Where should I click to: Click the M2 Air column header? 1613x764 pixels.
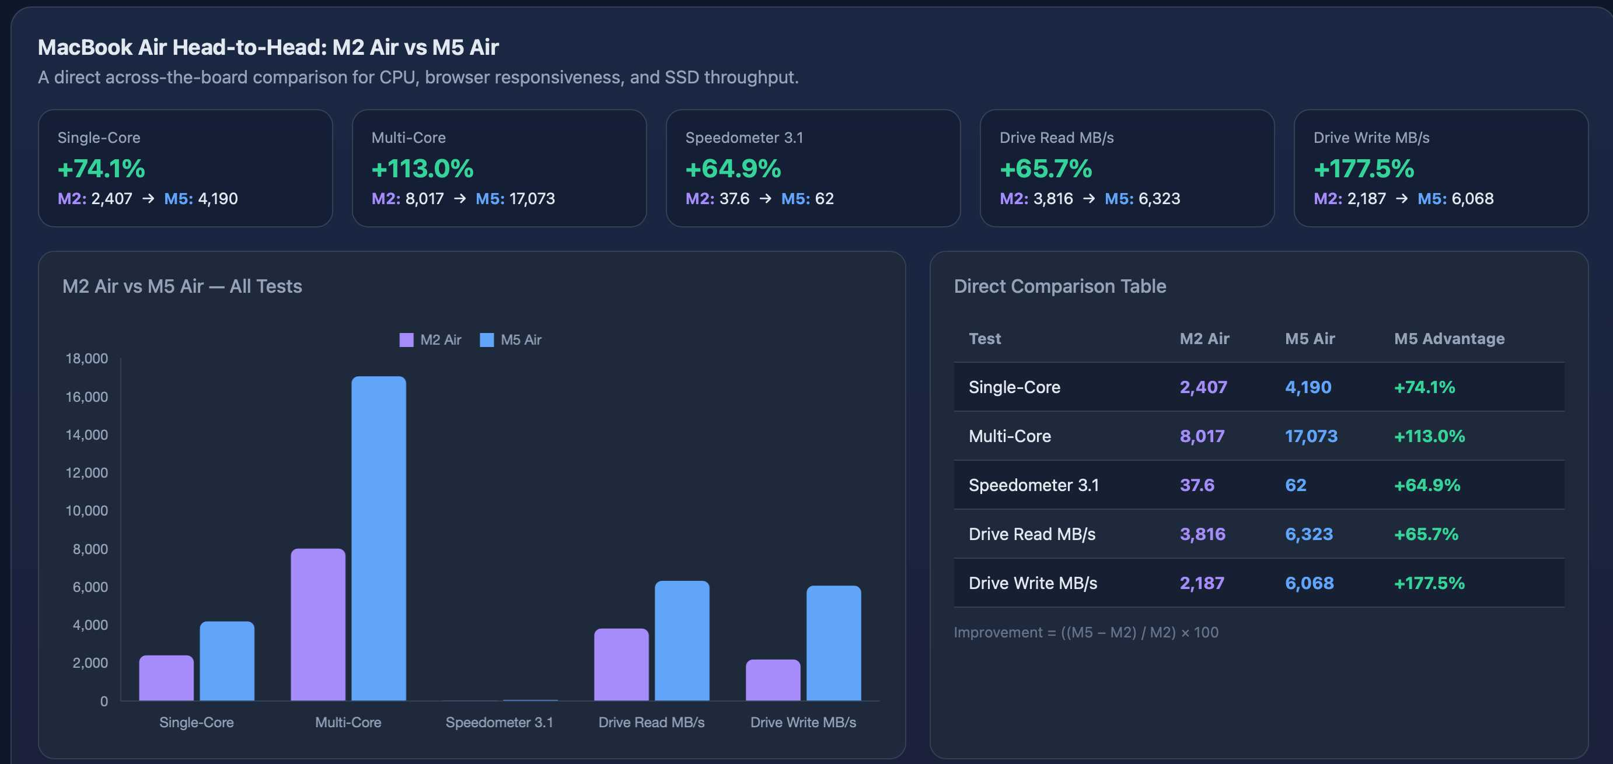pyautogui.click(x=1203, y=338)
